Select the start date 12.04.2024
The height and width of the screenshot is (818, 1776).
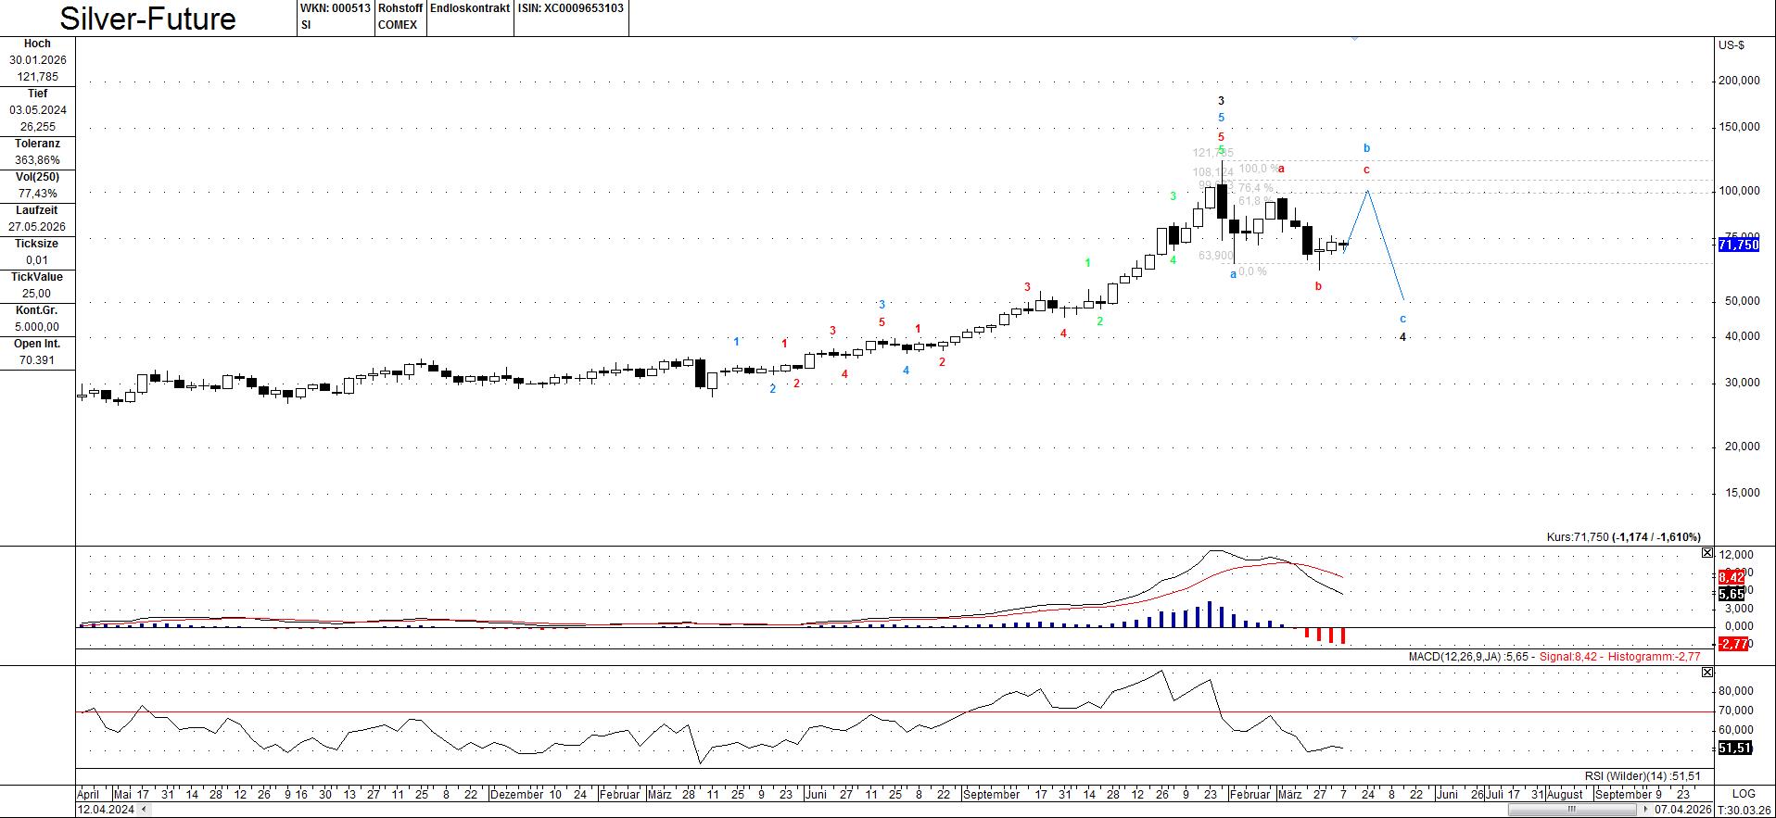pos(106,809)
